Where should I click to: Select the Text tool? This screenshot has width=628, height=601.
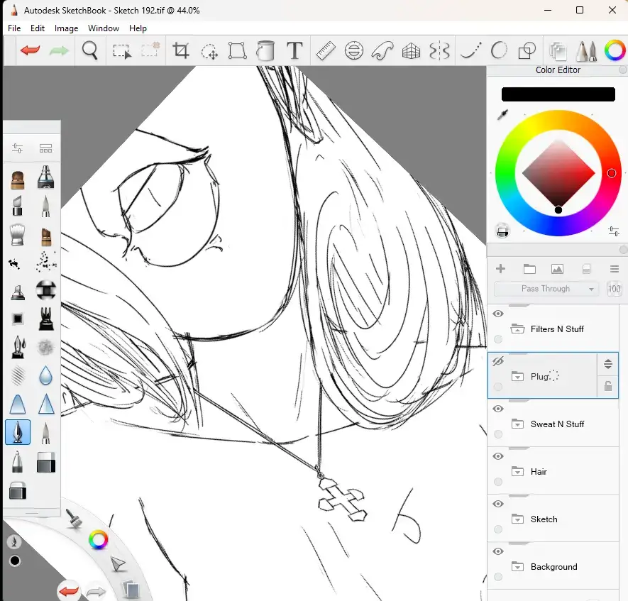coord(294,51)
